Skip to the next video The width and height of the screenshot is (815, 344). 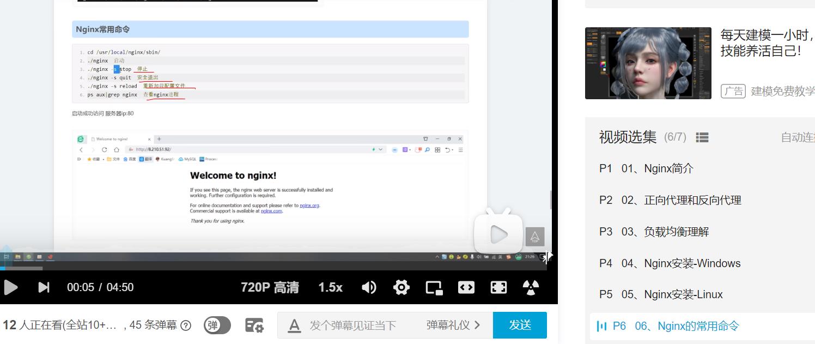tap(44, 287)
